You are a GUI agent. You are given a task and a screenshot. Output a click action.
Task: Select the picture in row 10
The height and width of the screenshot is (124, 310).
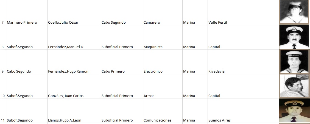(294, 86)
